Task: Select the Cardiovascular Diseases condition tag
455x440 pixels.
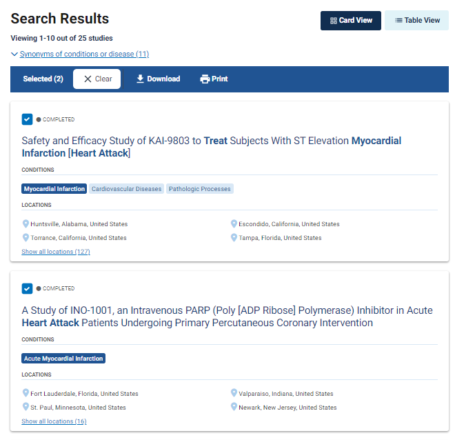Action: [x=126, y=189]
